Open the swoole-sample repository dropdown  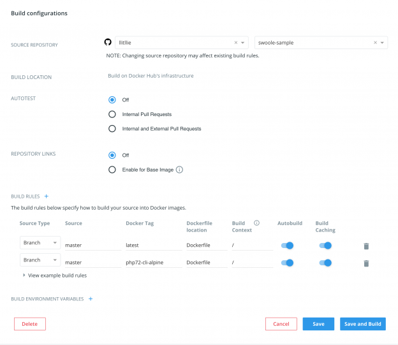[x=382, y=43]
